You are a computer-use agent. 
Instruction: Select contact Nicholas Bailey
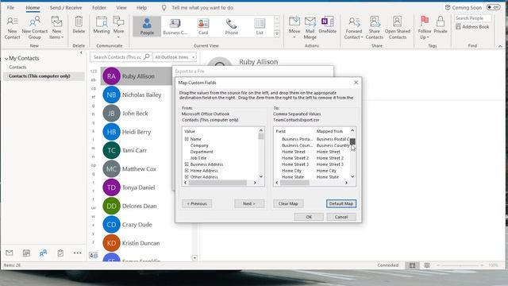tap(141, 95)
